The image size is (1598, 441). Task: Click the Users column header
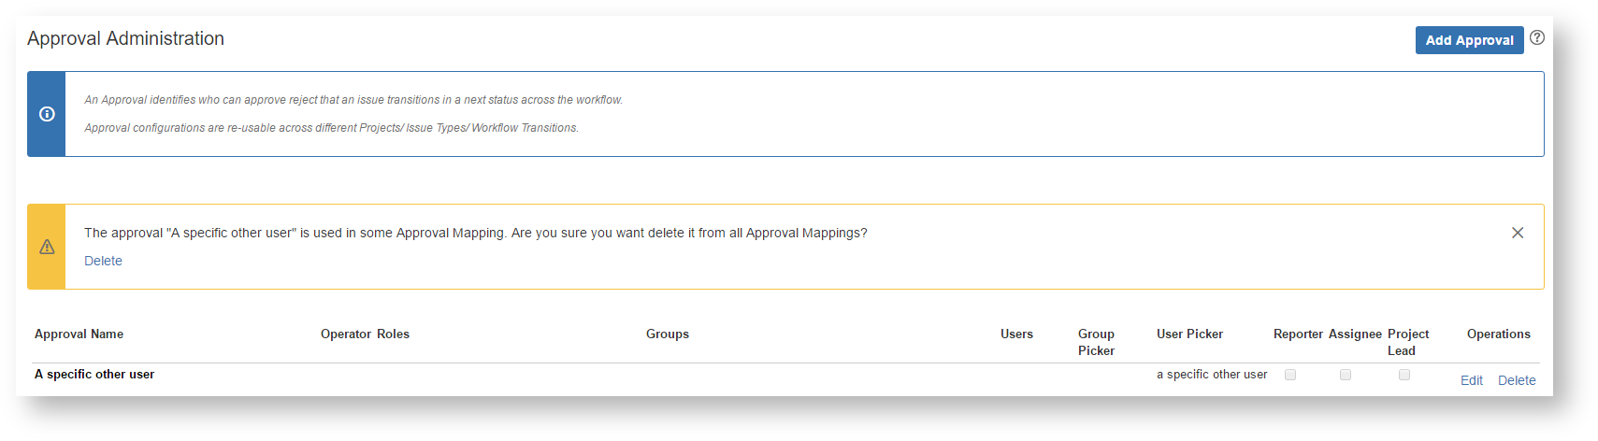[x=1016, y=334]
